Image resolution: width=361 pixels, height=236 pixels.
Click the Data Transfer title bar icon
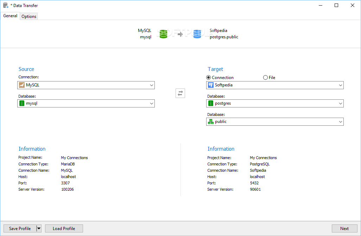point(6,5)
